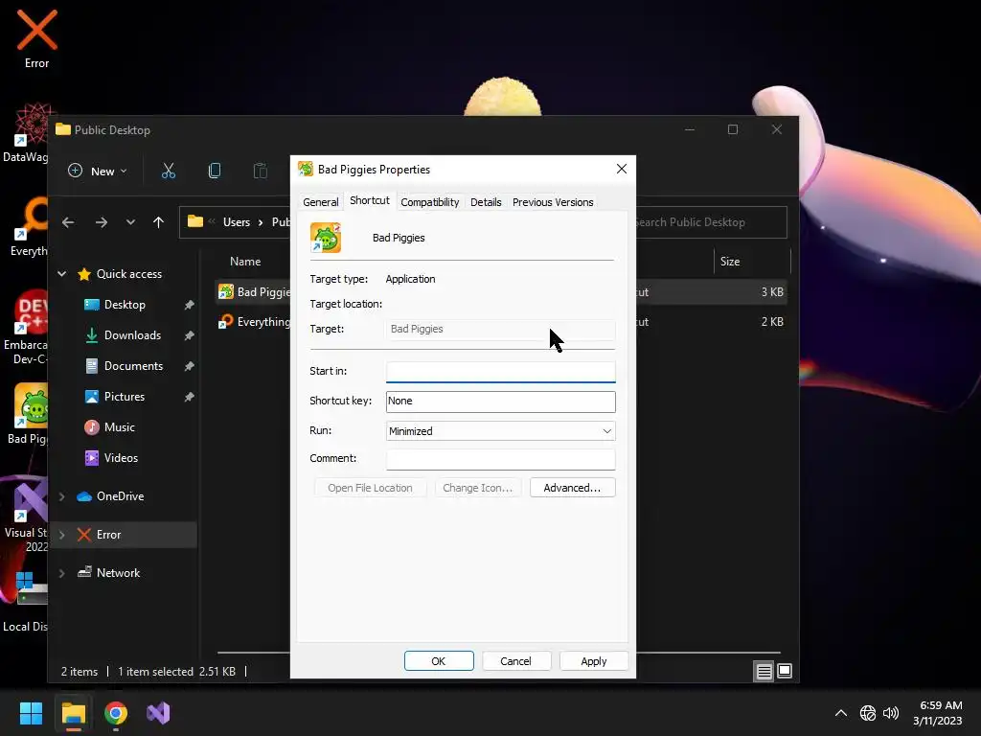Open the clock showing 6:59 AM
This screenshot has width=981, height=736.
938,713
